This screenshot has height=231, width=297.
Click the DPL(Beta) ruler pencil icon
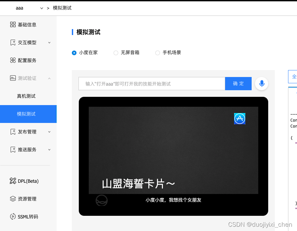[13, 181]
